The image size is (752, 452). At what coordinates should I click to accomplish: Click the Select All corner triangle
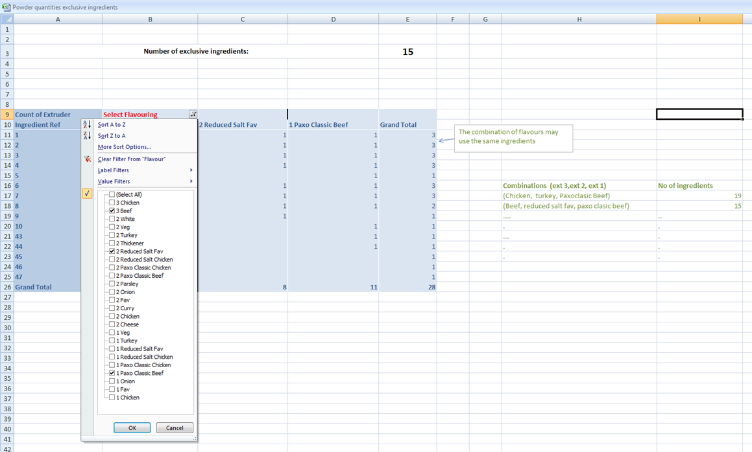pyautogui.click(x=6, y=19)
